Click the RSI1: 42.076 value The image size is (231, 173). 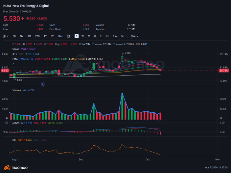[25, 140]
